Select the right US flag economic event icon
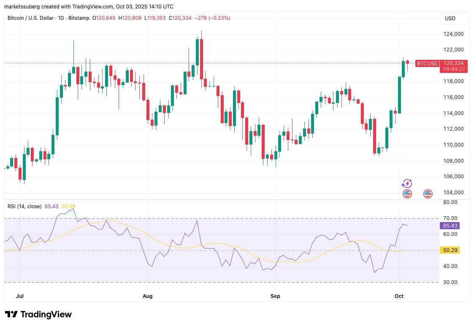Screen dimensions: 474x327 coord(428,193)
